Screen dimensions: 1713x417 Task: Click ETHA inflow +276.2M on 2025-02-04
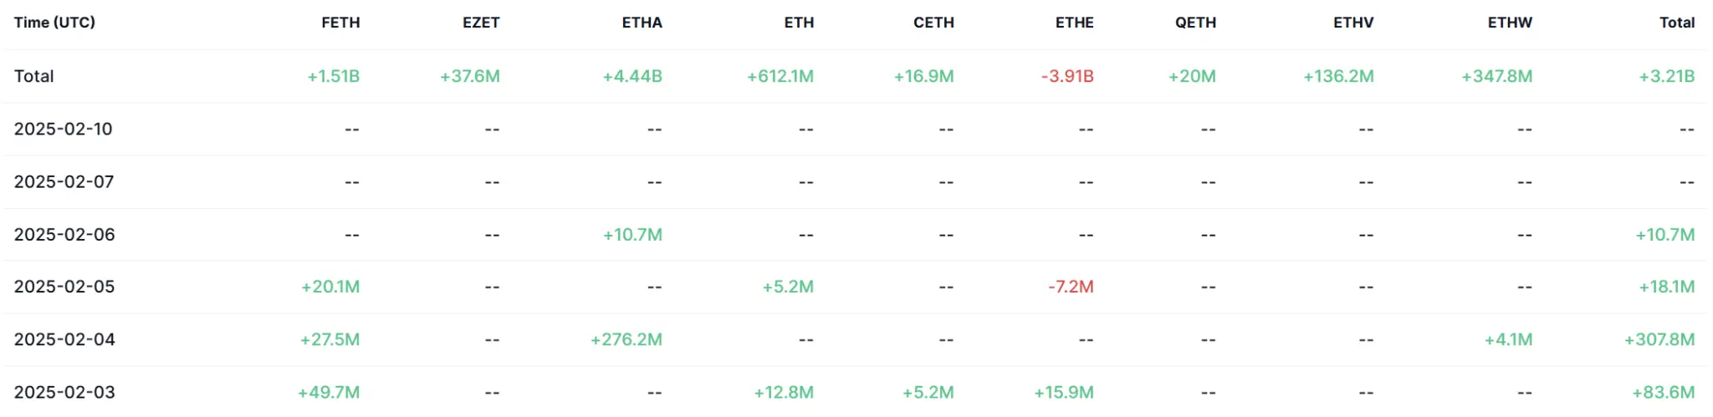(626, 339)
